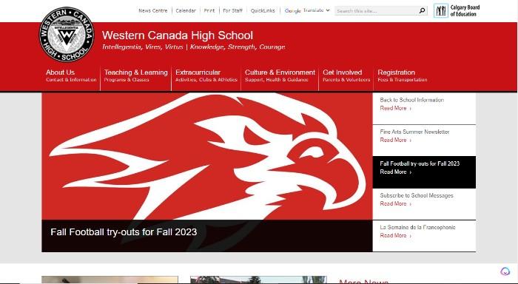Open the Calendar link
Image resolution: width=518 pixels, height=284 pixels.
pyautogui.click(x=186, y=10)
